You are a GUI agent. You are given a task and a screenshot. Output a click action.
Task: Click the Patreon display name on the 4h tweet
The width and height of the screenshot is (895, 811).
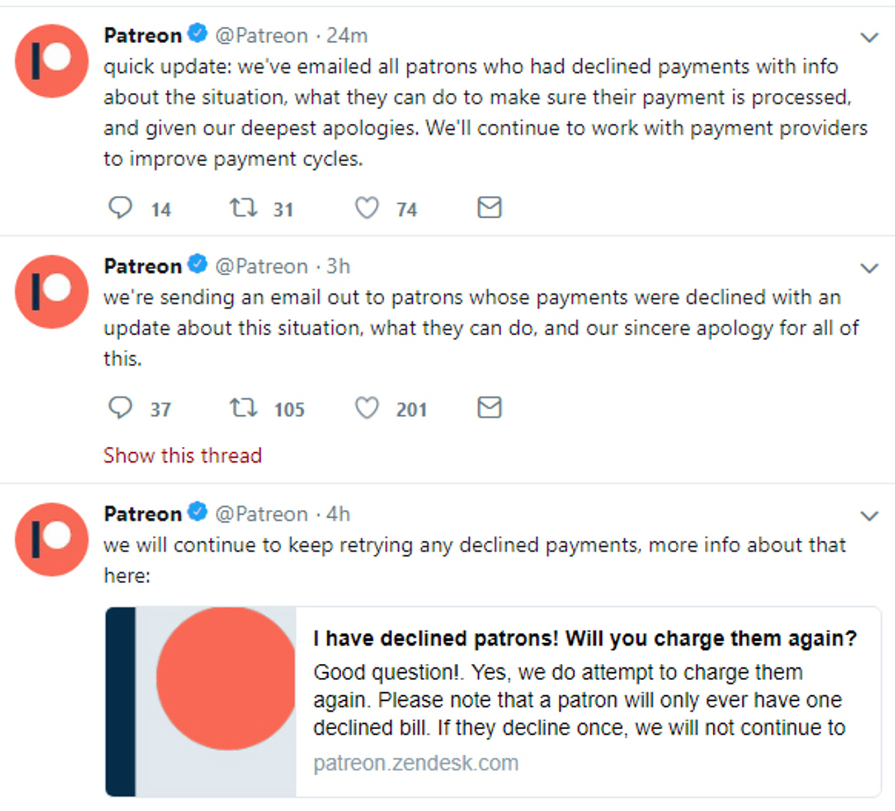[x=143, y=514]
